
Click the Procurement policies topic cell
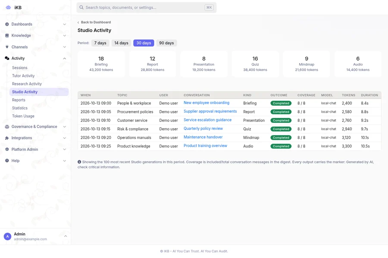click(135, 112)
